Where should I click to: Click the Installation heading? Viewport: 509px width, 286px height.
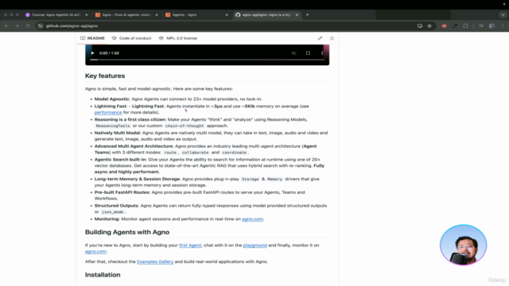tap(103, 275)
